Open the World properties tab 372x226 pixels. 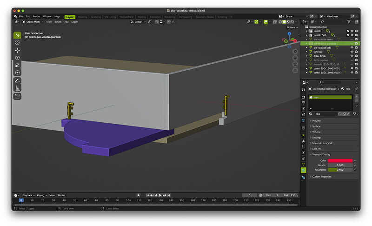(304, 120)
